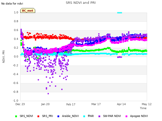Click the 'No data for ndvi' message
This screenshot has height=121, width=162.
[x=12, y=4]
